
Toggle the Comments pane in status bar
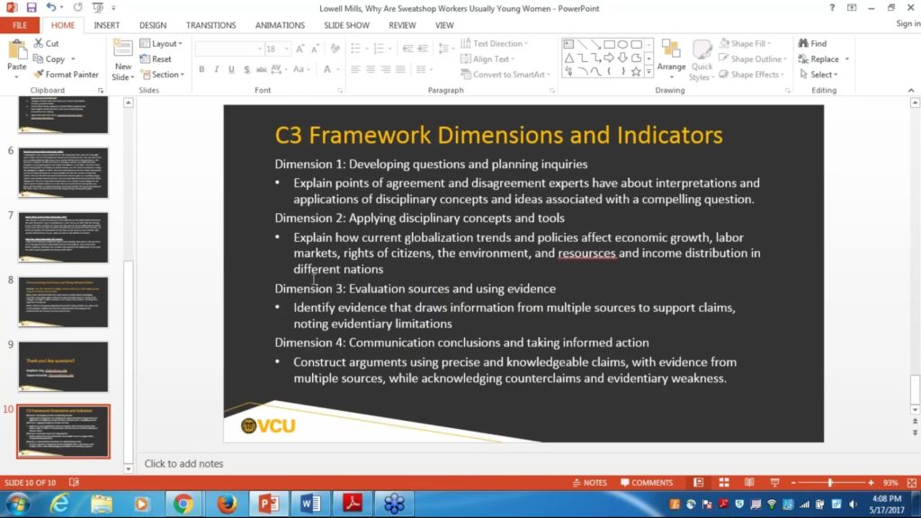tap(646, 483)
